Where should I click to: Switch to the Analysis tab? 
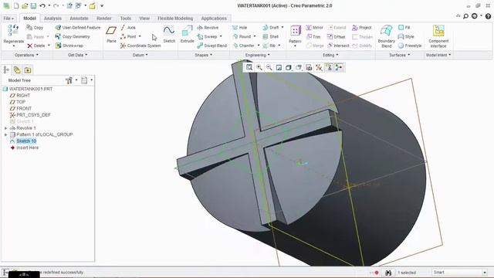pyautogui.click(x=52, y=19)
